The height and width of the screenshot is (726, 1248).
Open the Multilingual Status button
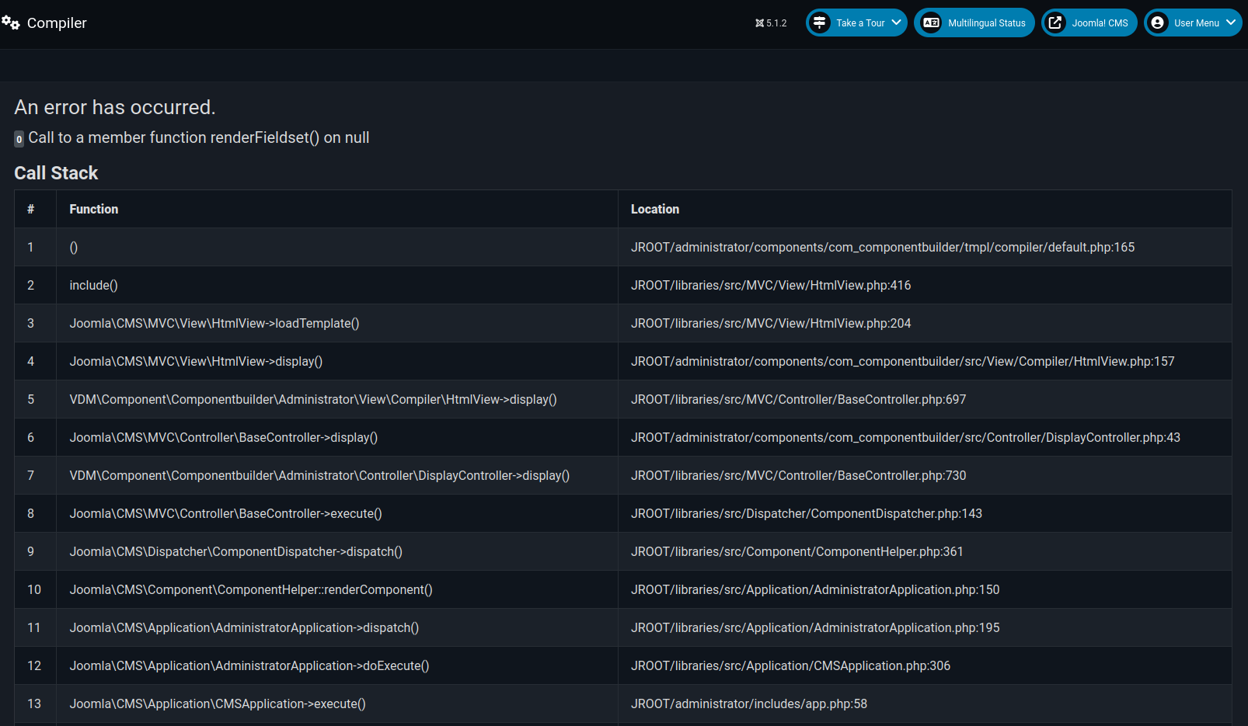(974, 23)
